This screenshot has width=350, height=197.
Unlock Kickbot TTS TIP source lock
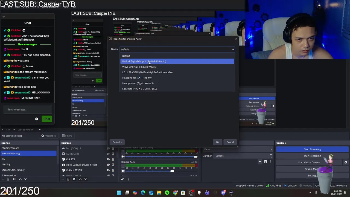(113, 170)
